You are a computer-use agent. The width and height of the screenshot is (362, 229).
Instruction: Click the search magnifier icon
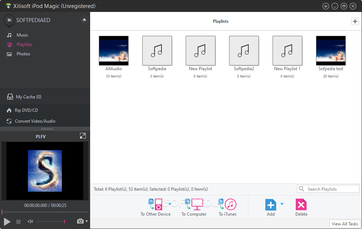click(301, 189)
